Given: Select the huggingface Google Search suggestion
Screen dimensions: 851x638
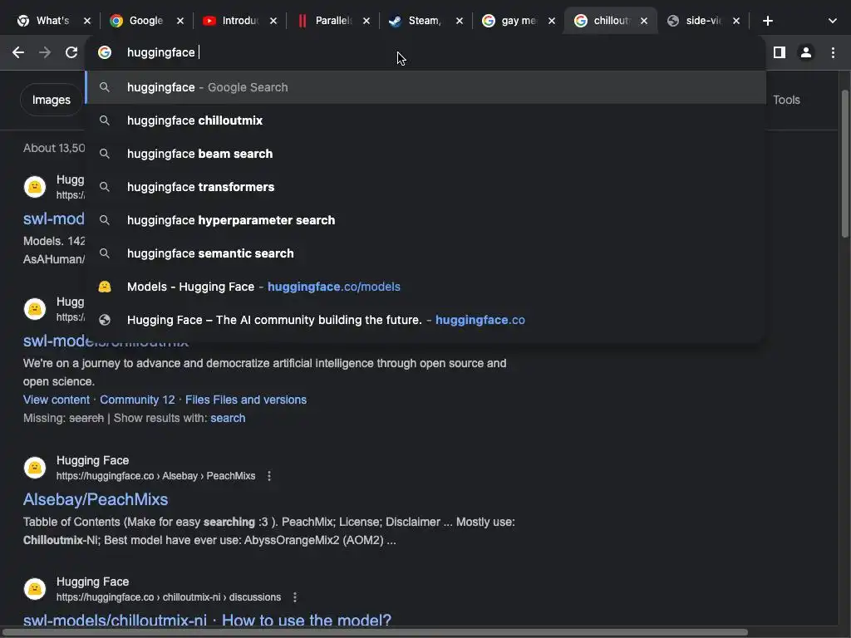Looking at the screenshot, I should coord(425,87).
